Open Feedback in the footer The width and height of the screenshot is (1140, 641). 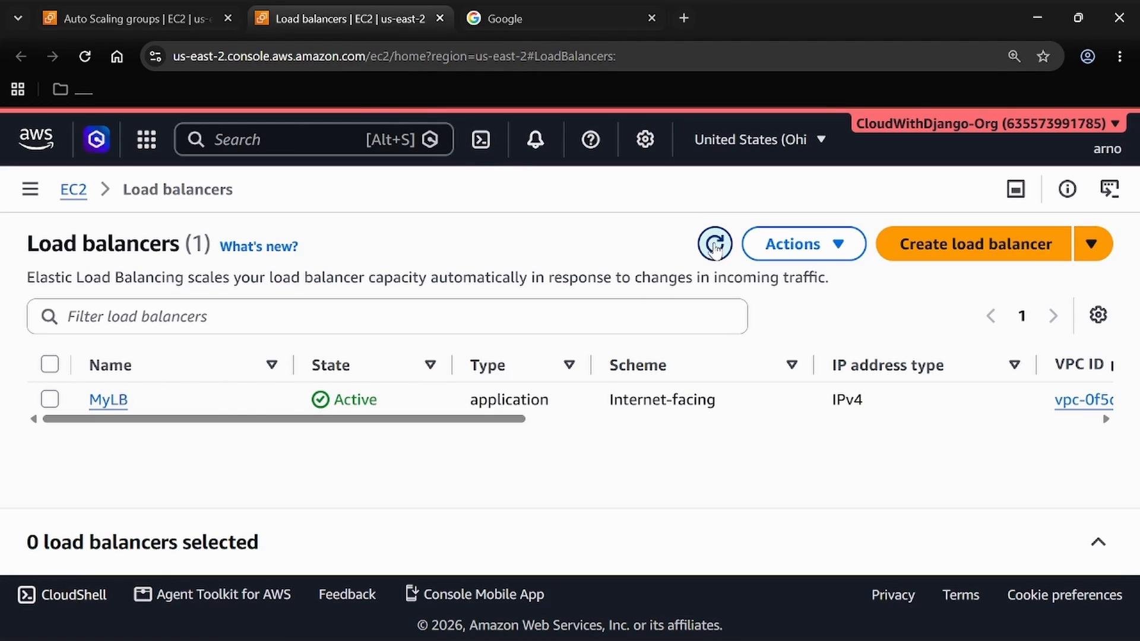[x=347, y=594]
